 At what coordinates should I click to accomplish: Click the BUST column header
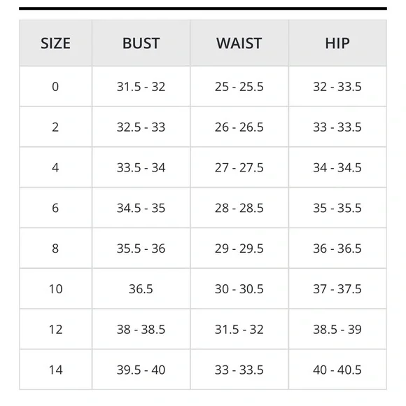[x=141, y=43]
